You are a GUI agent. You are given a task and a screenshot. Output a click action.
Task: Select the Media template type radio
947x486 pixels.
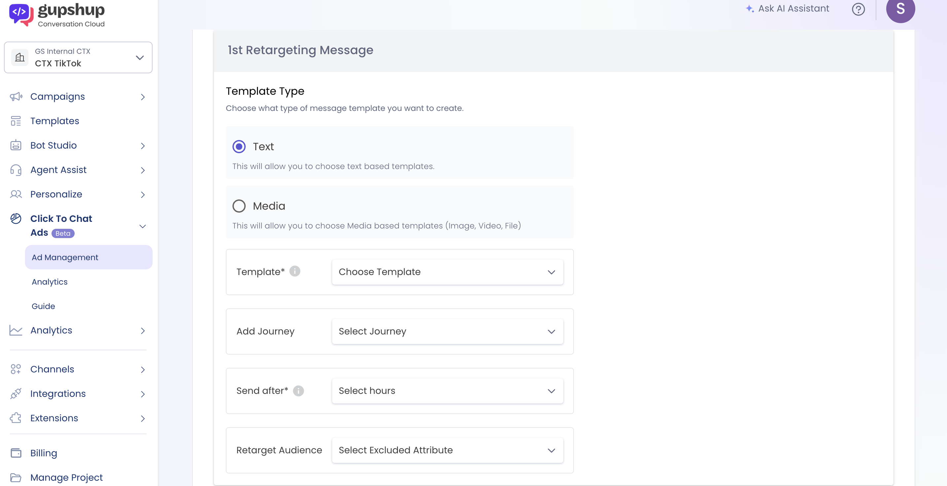tap(239, 206)
